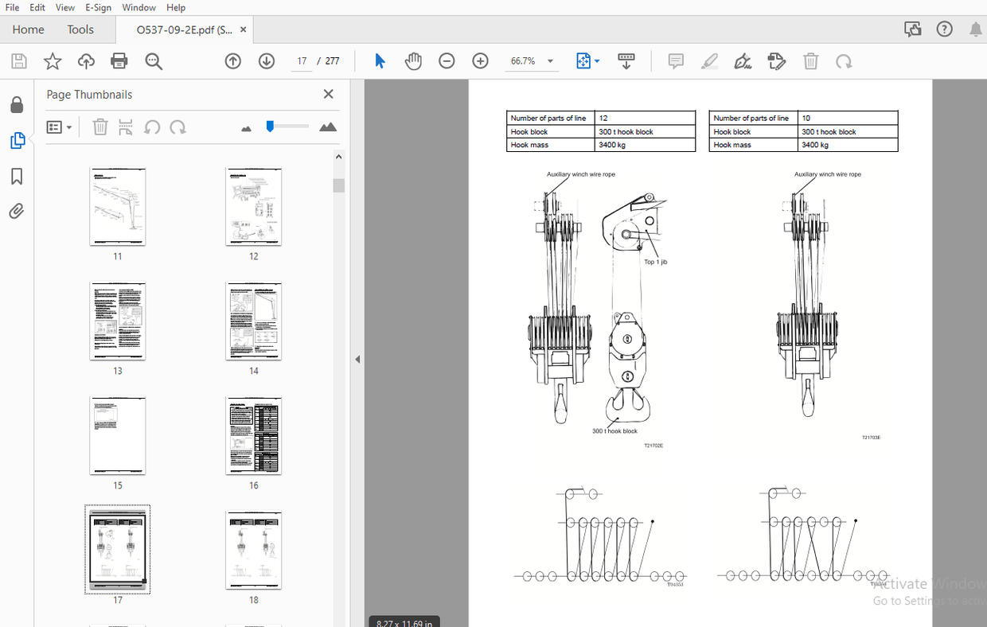Select the Hand pan tool
Viewport: 987px width, 627px height.
(413, 61)
